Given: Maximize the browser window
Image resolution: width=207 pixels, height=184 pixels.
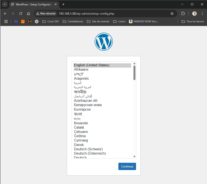Looking at the screenshot, I should [192, 4].
